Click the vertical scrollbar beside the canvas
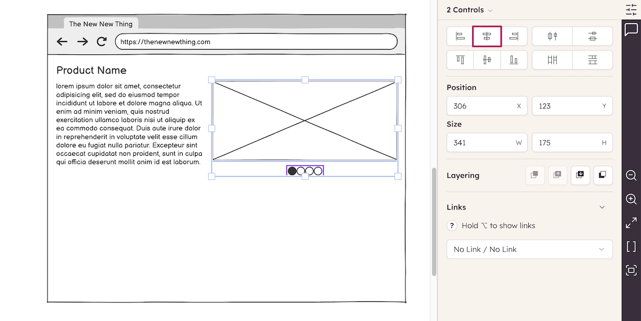This screenshot has height=321, width=641. 434,221
